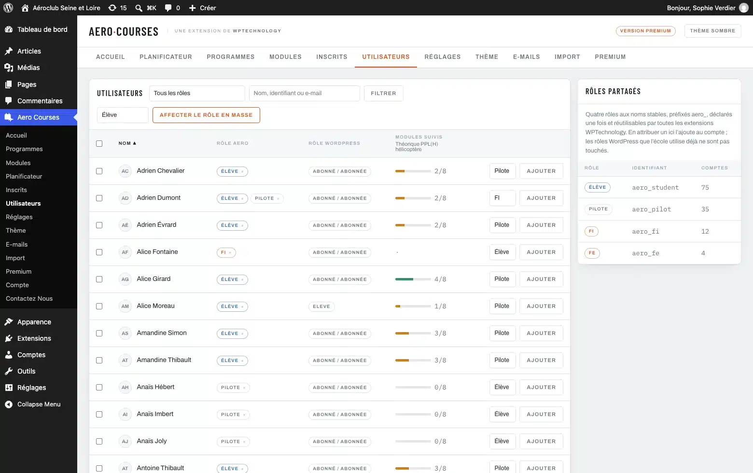The height and width of the screenshot is (473, 753).
Task: Remove the Pilote role chip from Adrien Dumont
Action: tap(278, 198)
